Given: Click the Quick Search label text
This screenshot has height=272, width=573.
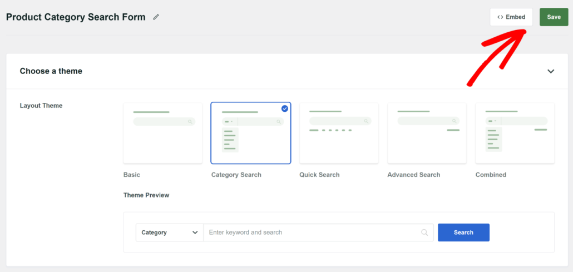Looking at the screenshot, I should click(319, 175).
